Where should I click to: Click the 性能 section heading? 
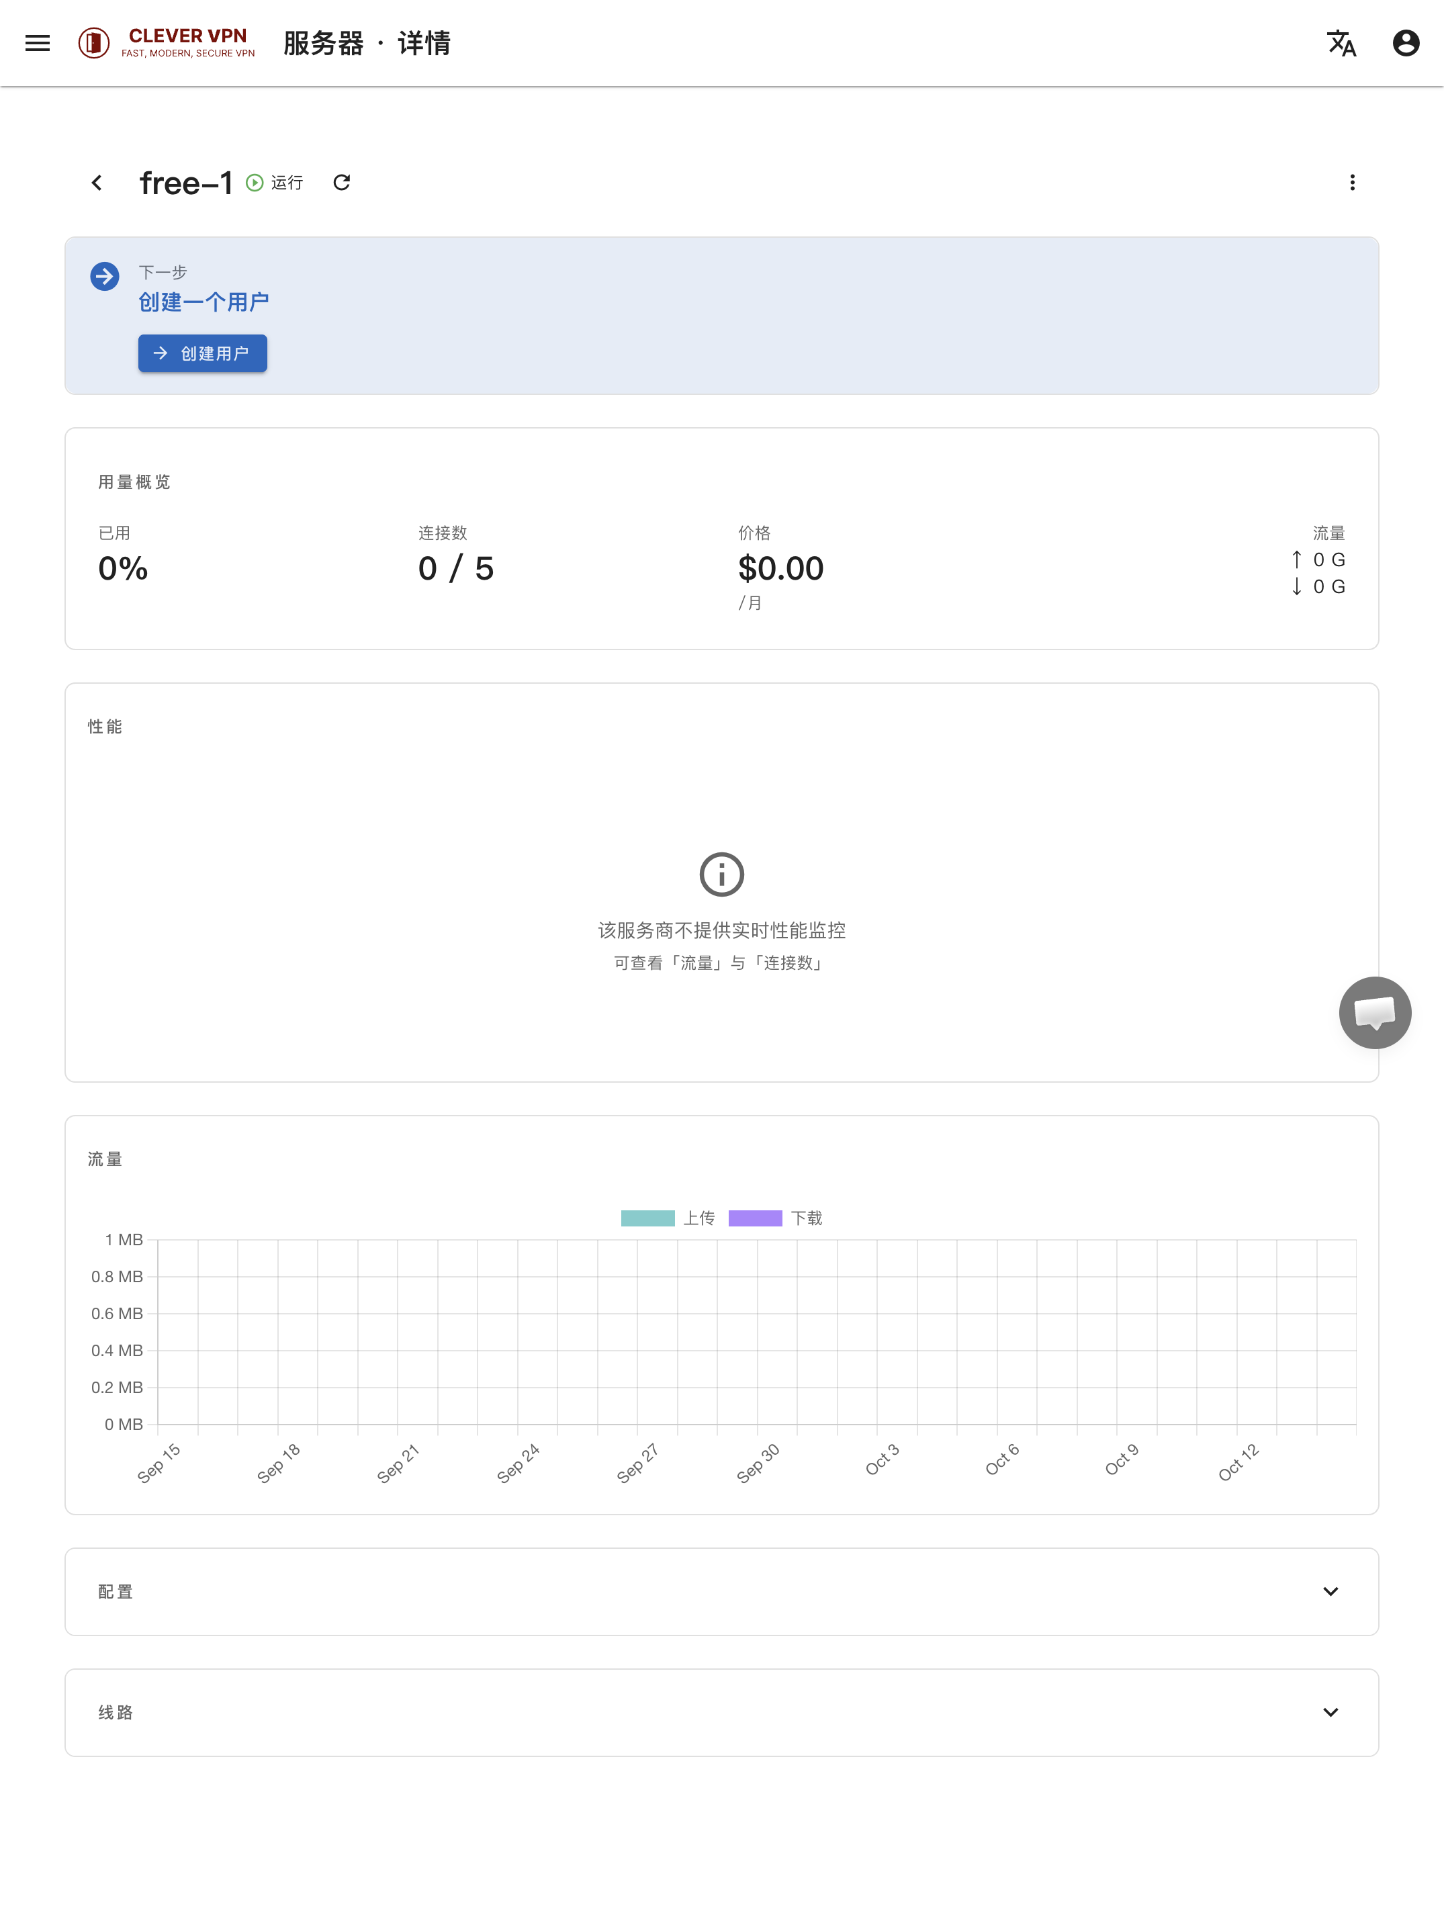[105, 727]
